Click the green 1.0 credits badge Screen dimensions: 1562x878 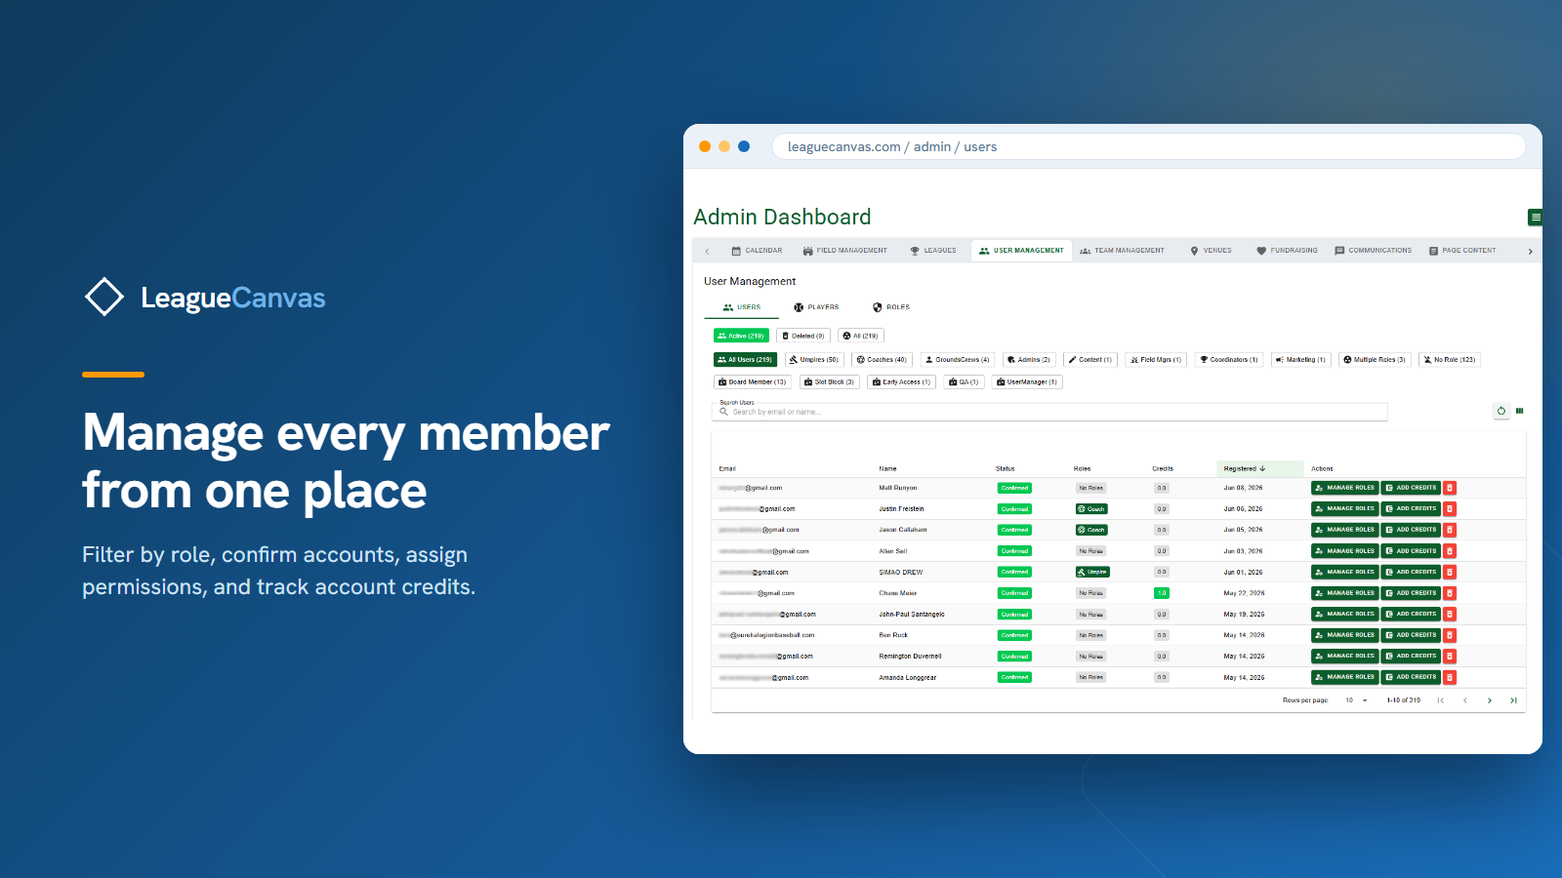[x=1162, y=593]
